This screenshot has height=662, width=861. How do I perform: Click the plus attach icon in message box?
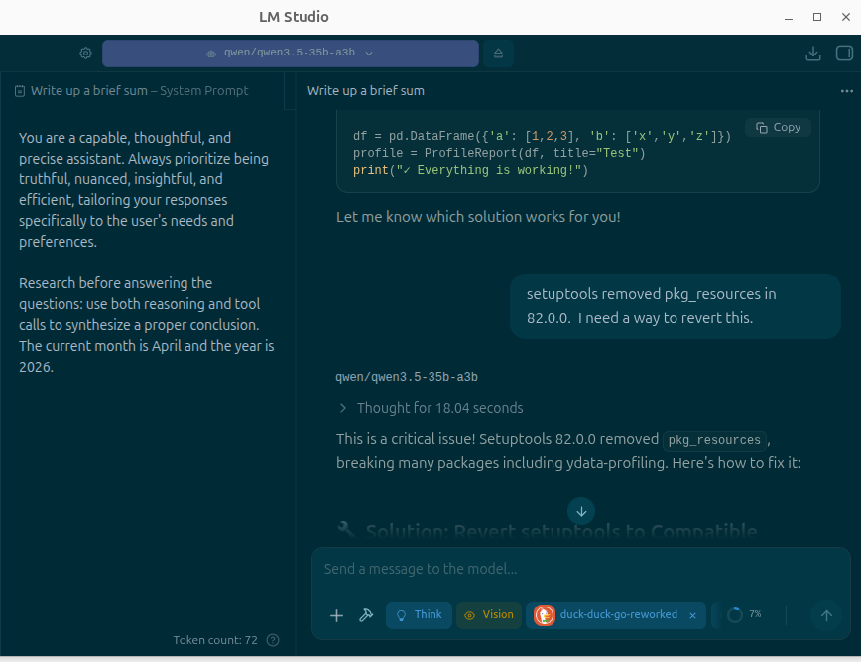336,615
